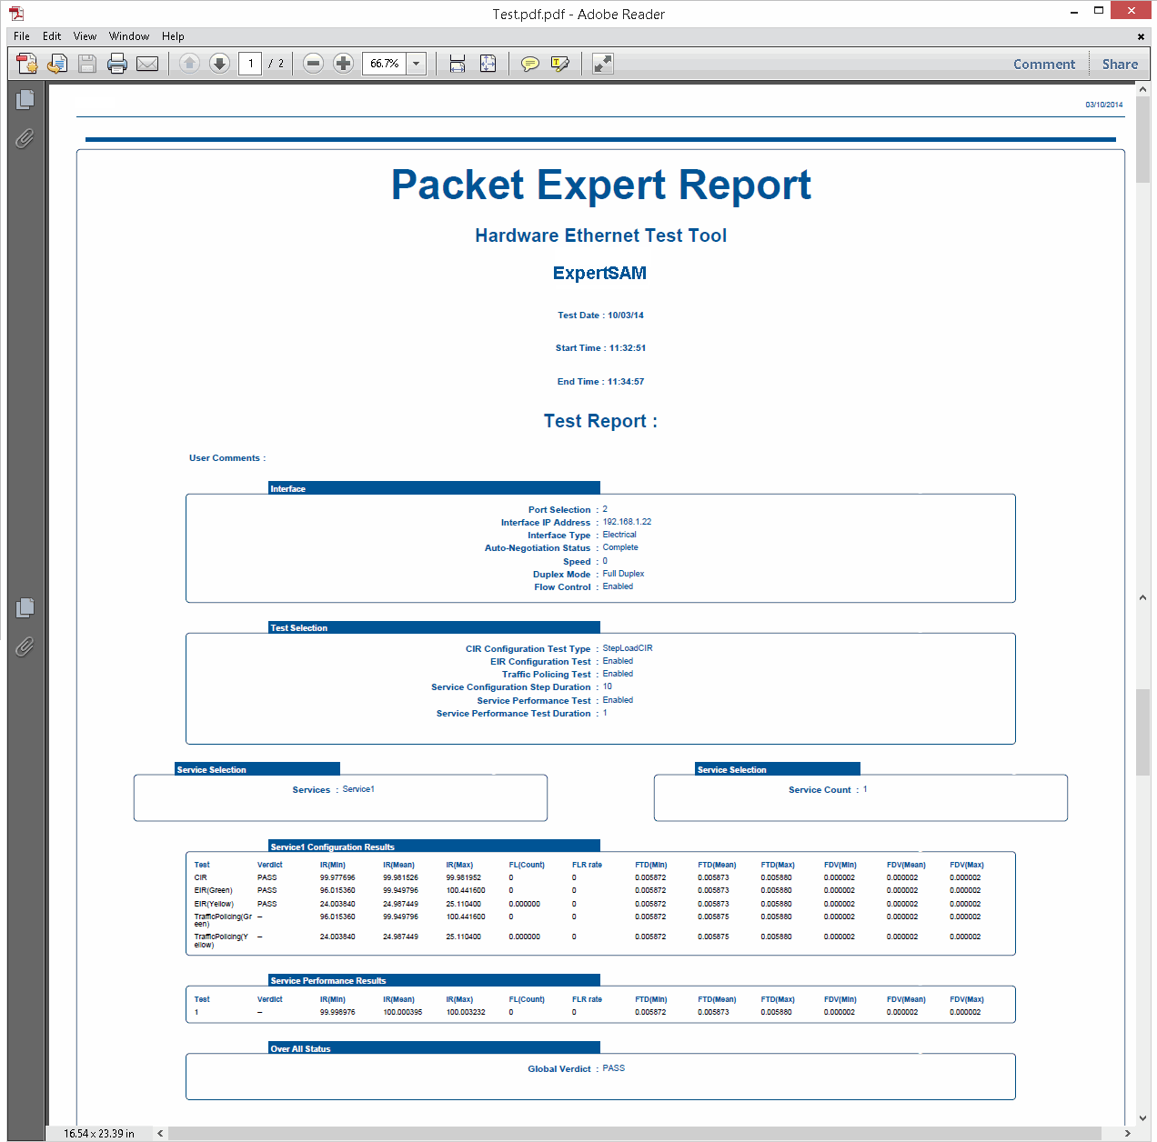
Task: Zoom out with the minus button
Action: pyautogui.click(x=313, y=64)
